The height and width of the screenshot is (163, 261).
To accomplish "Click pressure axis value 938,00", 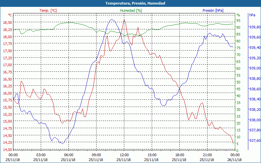I will 255,120.
